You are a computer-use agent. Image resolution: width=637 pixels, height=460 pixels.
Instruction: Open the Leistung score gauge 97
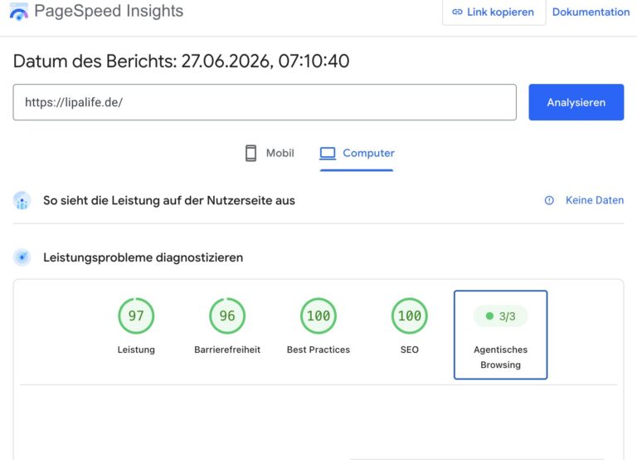tap(136, 316)
